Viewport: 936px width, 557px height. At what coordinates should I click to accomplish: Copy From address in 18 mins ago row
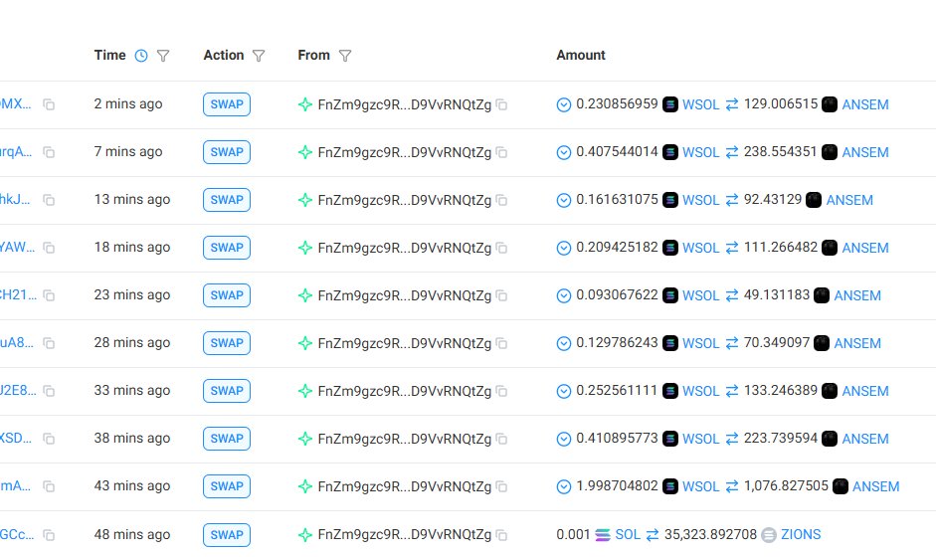coord(502,248)
